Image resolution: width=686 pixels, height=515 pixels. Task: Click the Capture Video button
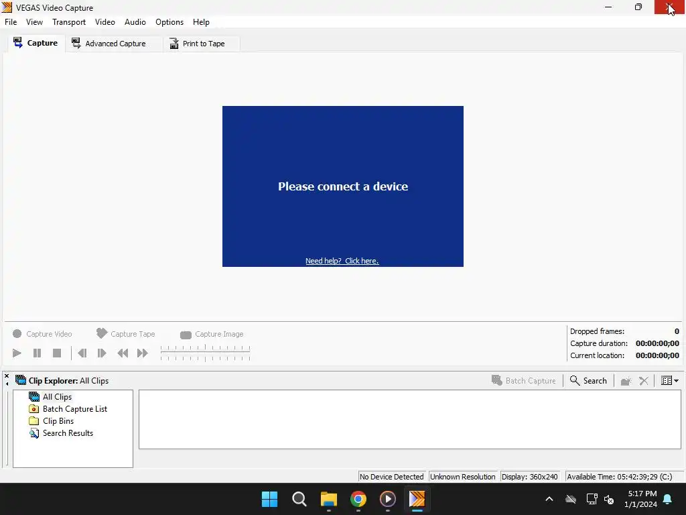42,334
